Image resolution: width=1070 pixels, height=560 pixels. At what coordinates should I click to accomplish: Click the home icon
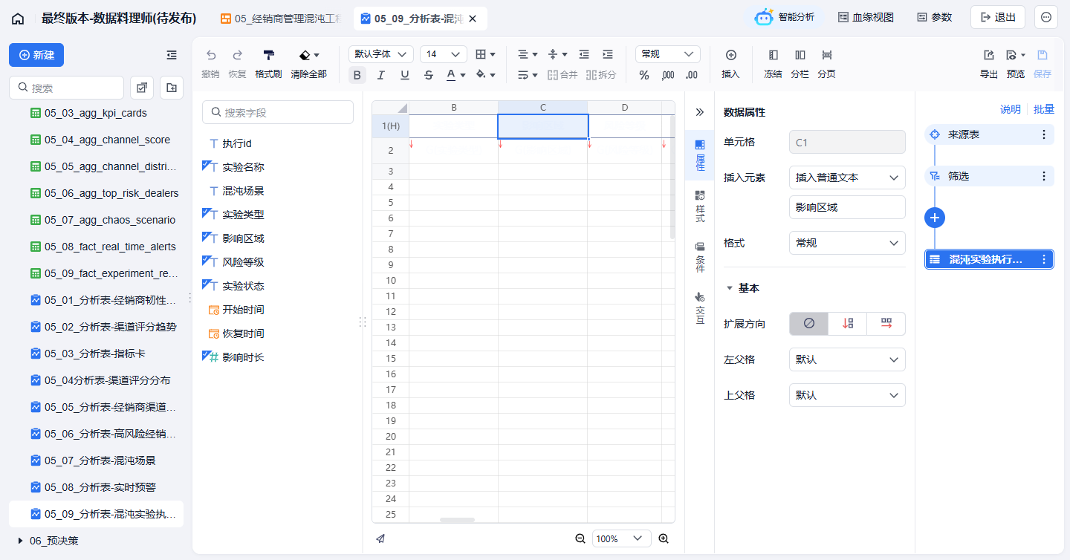point(18,19)
